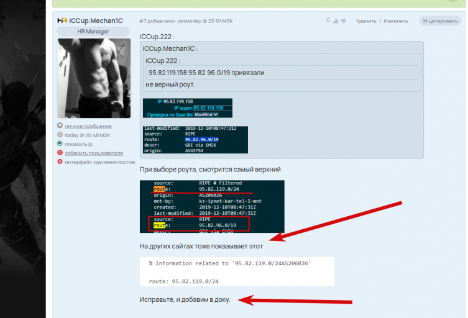This screenshot has height=318, width=468.
Task: Click the text 'Исправьте, и добавим в доку.'
Action: [185, 299]
